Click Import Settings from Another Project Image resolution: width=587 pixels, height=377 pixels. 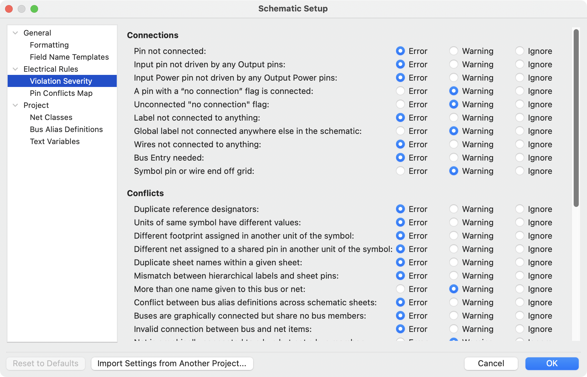click(x=172, y=363)
